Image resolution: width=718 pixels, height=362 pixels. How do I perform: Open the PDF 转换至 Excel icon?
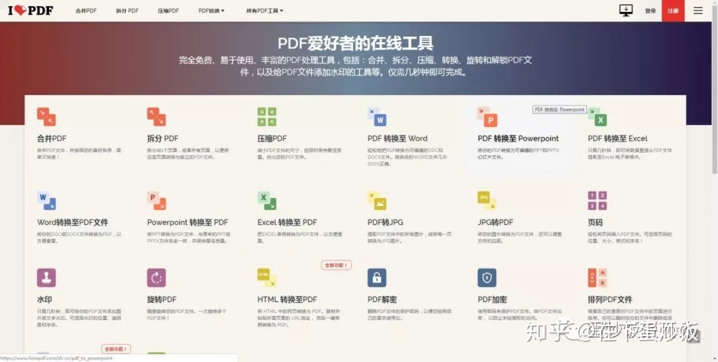pyautogui.click(x=597, y=117)
